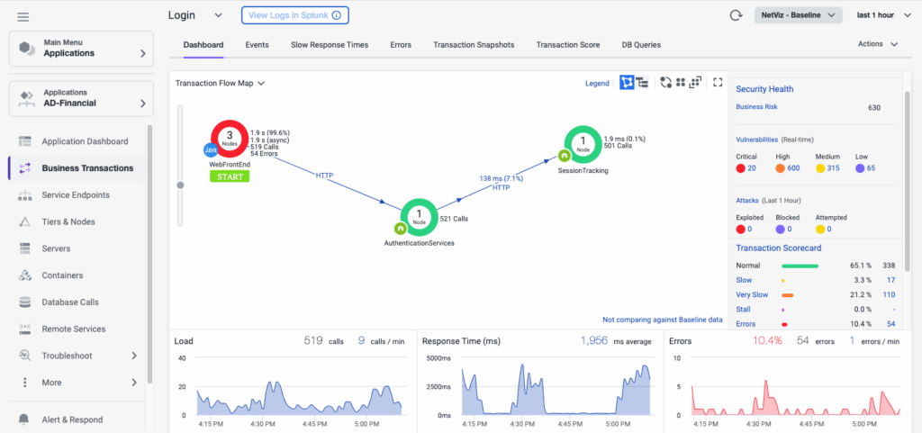Image resolution: width=922 pixels, height=433 pixels.
Task: Switch to the Dashboard tab
Action: (x=203, y=45)
